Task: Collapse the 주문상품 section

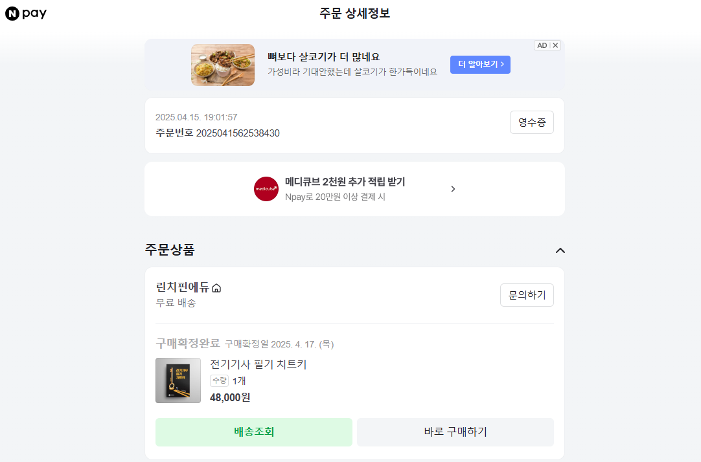Action: (x=560, y=250)
